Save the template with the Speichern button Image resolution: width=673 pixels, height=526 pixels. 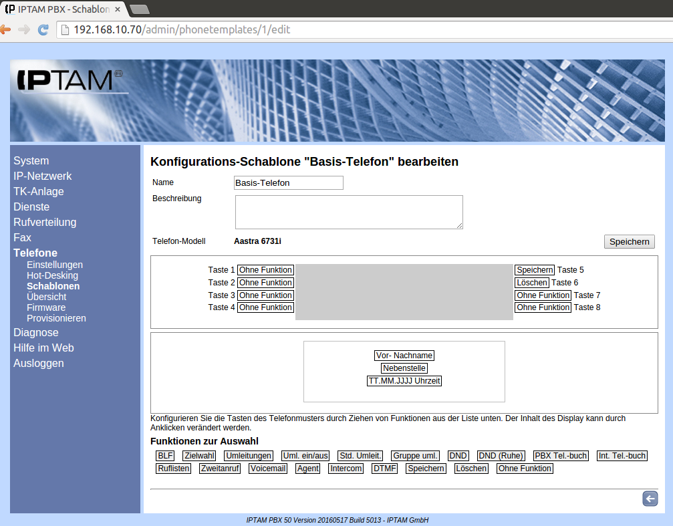coord(629,242)
